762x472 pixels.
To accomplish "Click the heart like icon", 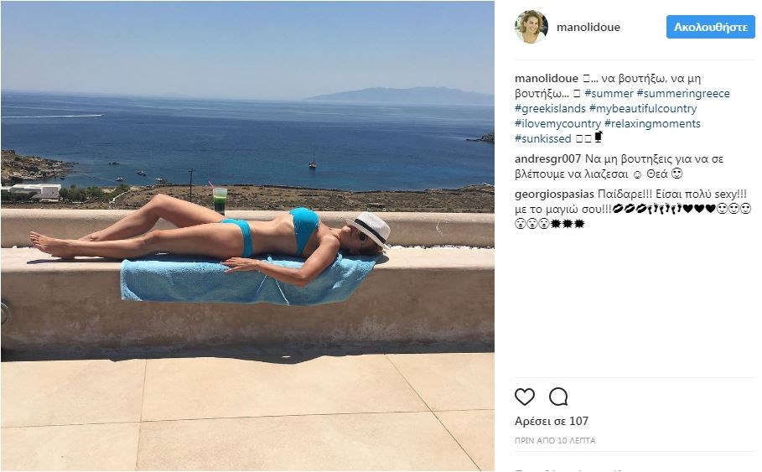I will point(525,397).
